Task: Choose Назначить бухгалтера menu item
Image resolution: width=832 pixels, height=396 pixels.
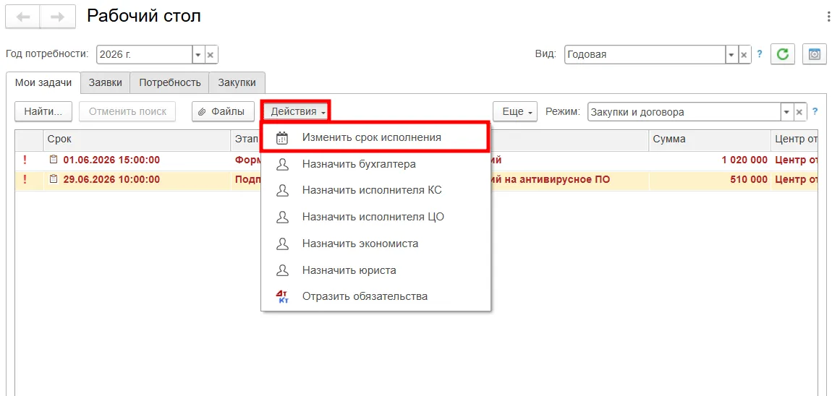Action: coord(375,164)
